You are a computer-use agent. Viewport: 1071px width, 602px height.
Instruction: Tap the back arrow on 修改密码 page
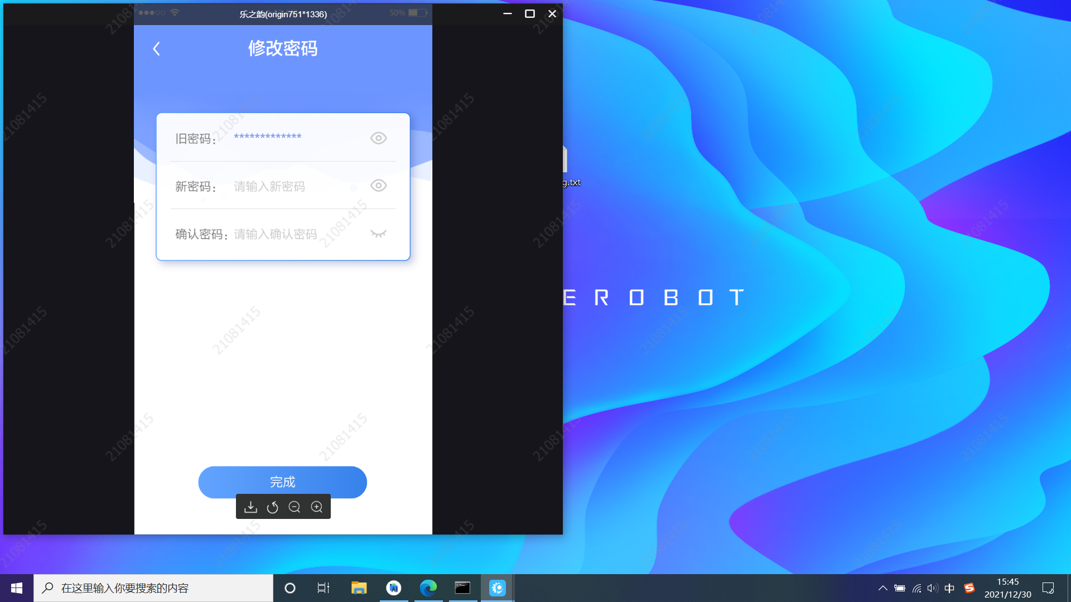coord(157,48)
